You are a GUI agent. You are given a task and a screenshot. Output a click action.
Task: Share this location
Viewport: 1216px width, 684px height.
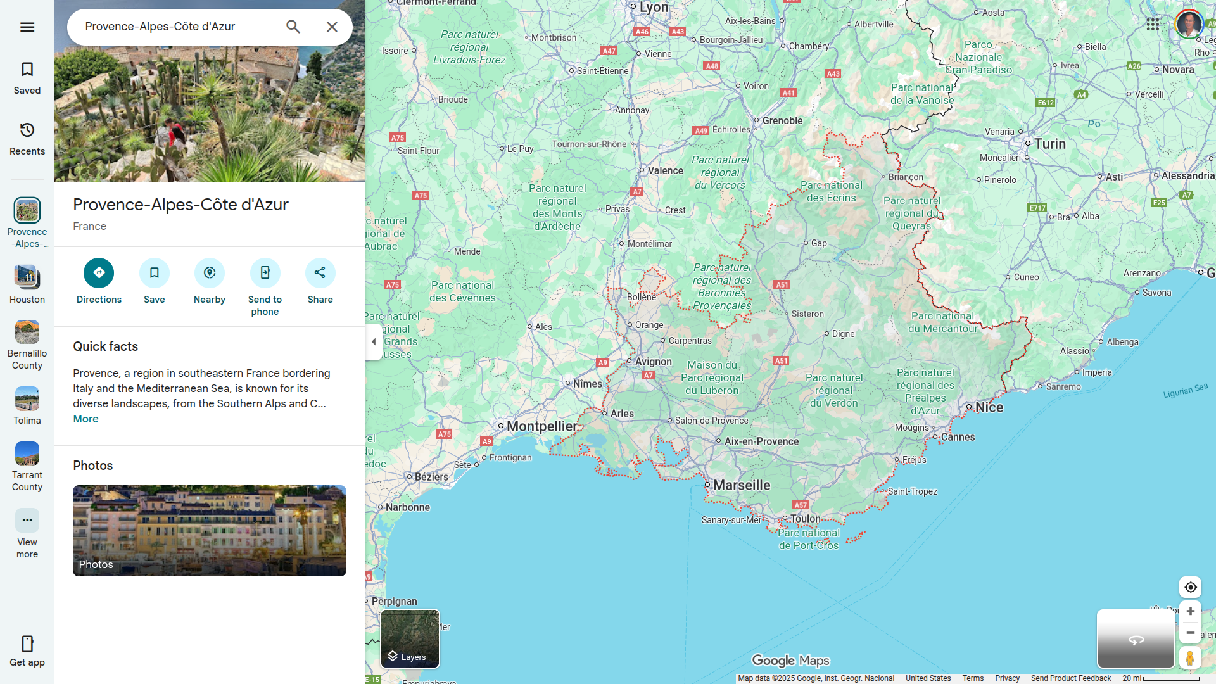coord(320,273)
